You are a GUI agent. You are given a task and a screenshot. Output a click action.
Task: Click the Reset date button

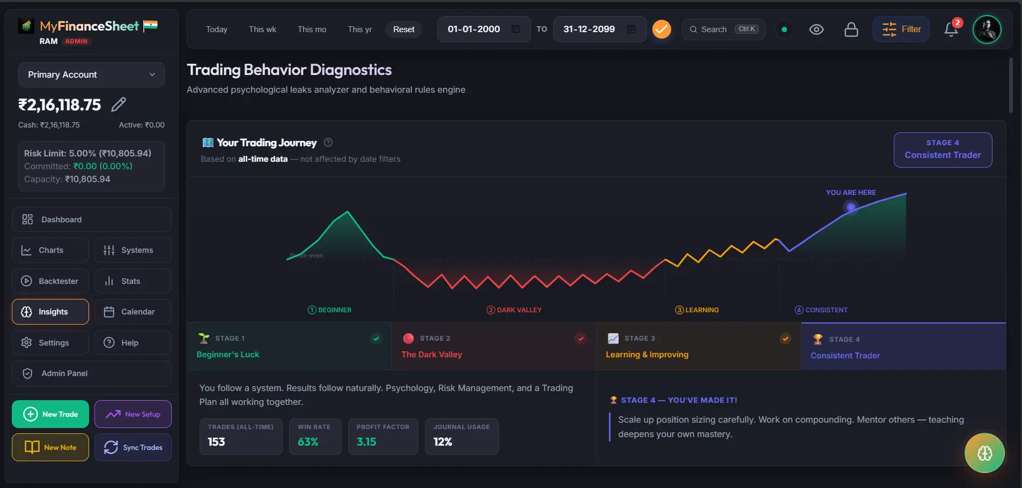403,29
